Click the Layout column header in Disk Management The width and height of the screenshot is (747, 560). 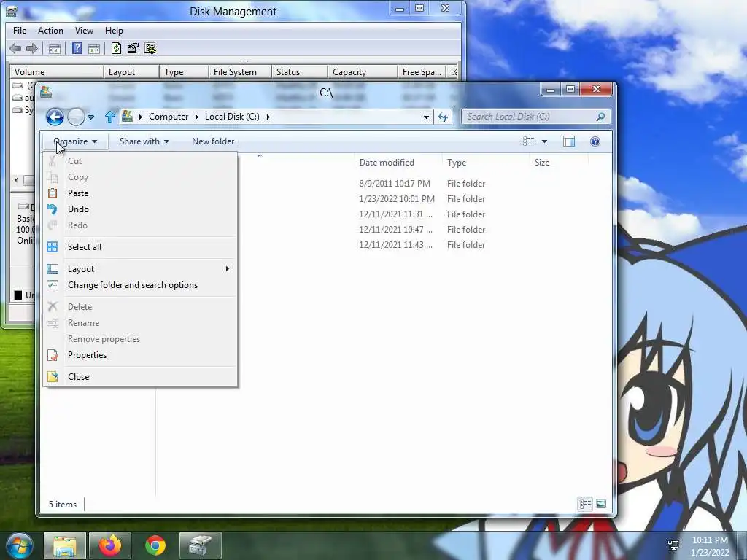click(131, 72)
